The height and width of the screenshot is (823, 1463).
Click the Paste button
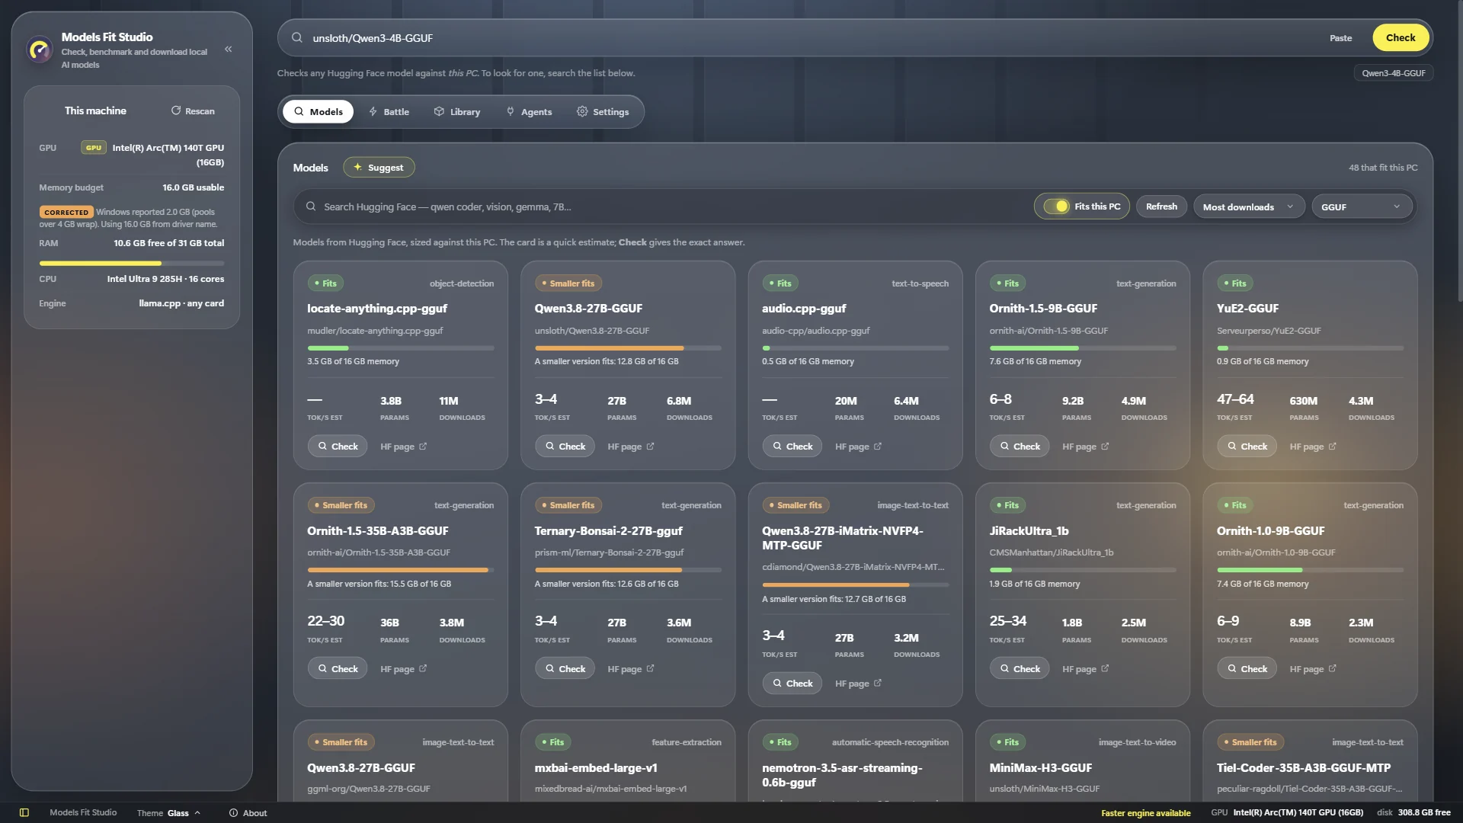1340,37
